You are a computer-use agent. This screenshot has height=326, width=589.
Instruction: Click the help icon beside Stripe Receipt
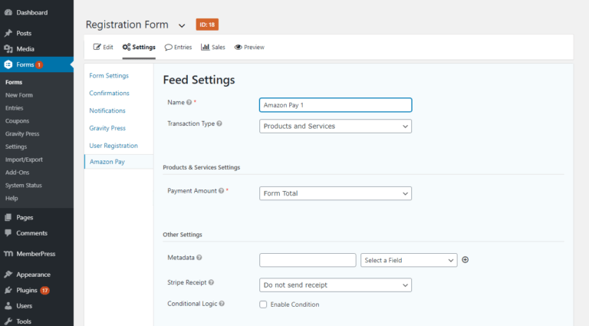211,282
